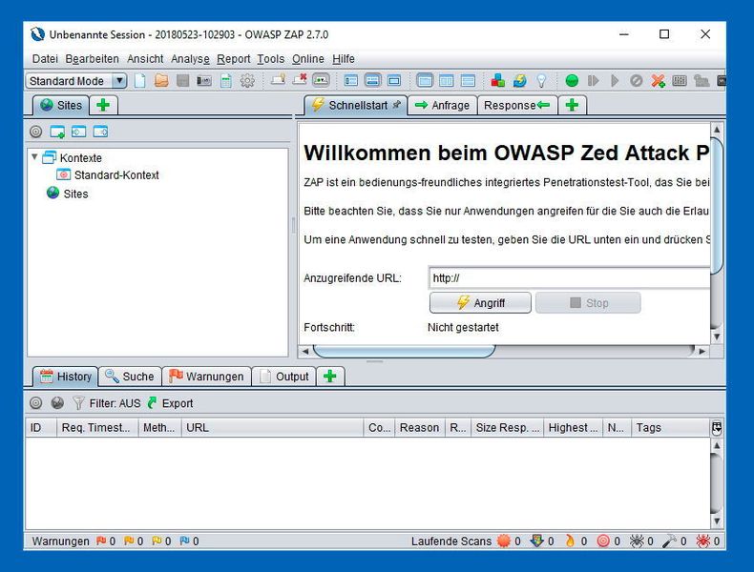Open the table column chooser icon
This screenshot has width=754, height=572.
(x=717, y=427)
